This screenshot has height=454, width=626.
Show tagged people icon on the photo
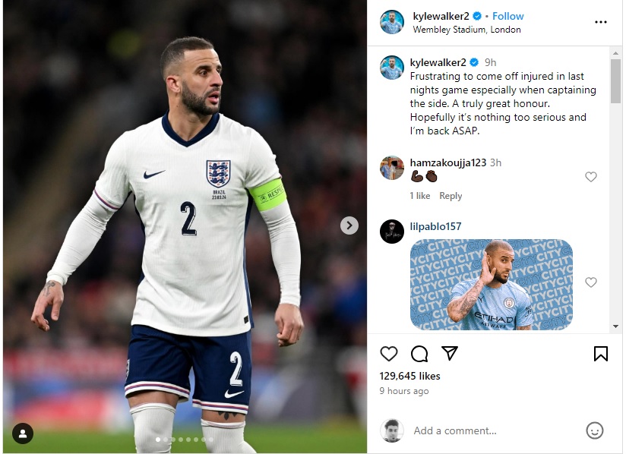23,434
